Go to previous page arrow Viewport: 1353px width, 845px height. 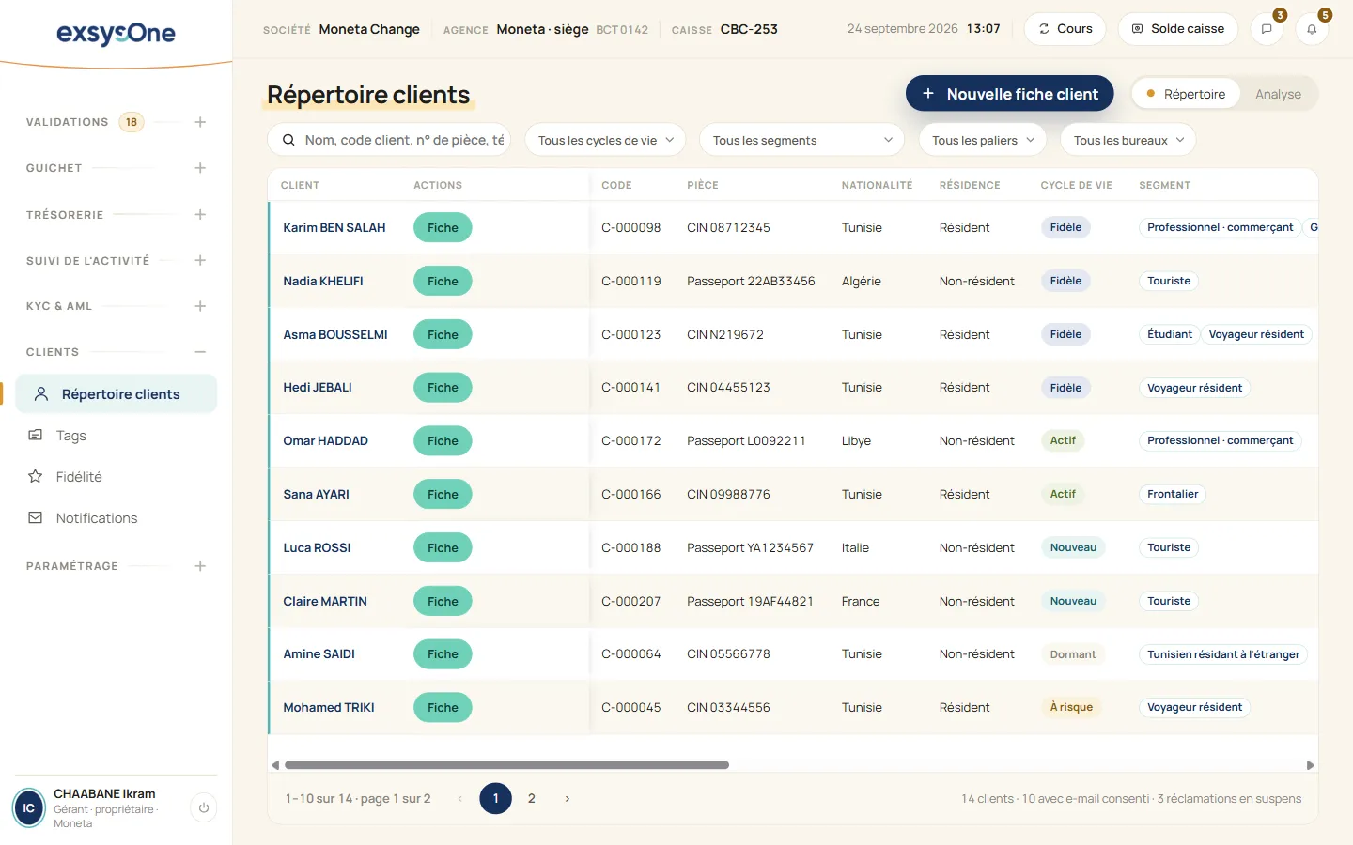(x=460, y=798)
